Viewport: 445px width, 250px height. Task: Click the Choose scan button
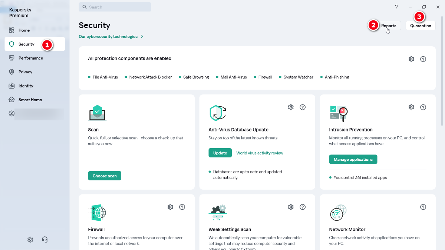[x=105, y=176]
